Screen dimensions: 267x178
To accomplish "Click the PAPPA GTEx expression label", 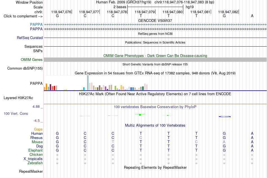I will (x=36, y=84).
